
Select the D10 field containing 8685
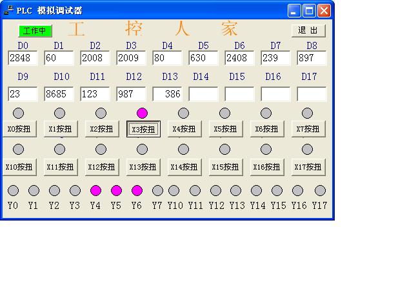[x=59, y=94]
